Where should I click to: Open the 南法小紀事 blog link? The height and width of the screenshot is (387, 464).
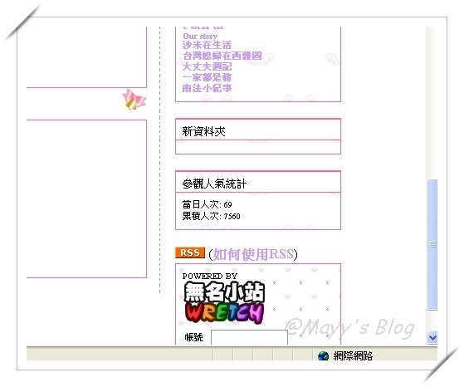[x=207, y=88]
